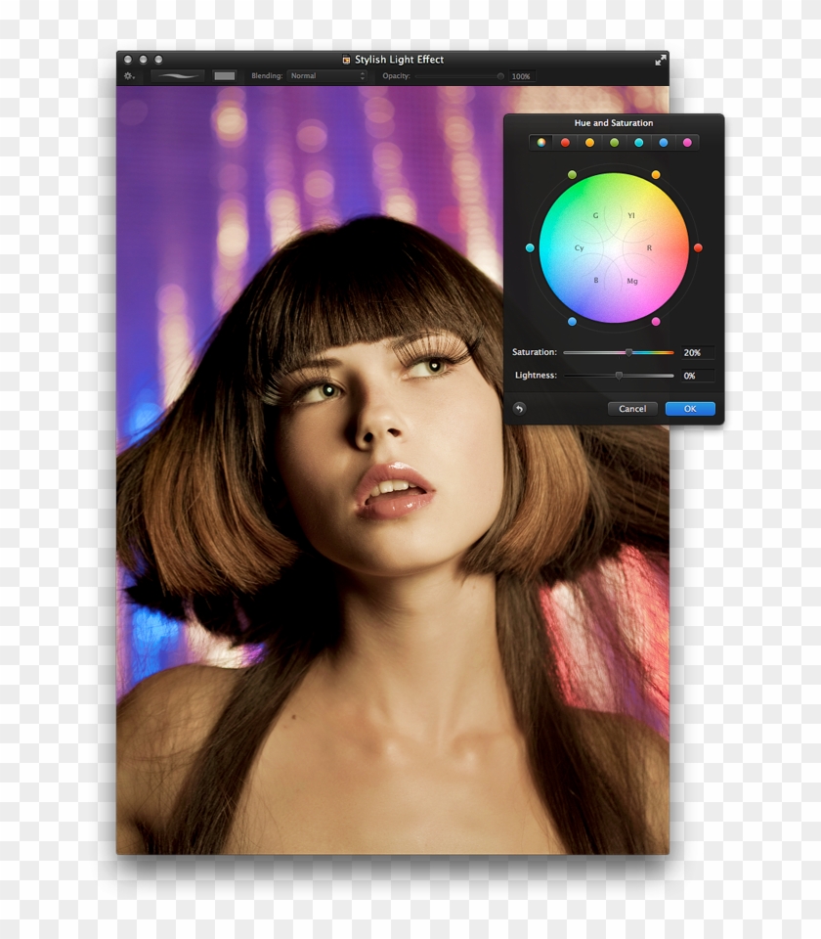Switch to the red channel tab
Screen dimensions: 821x939
coord(565,143)
